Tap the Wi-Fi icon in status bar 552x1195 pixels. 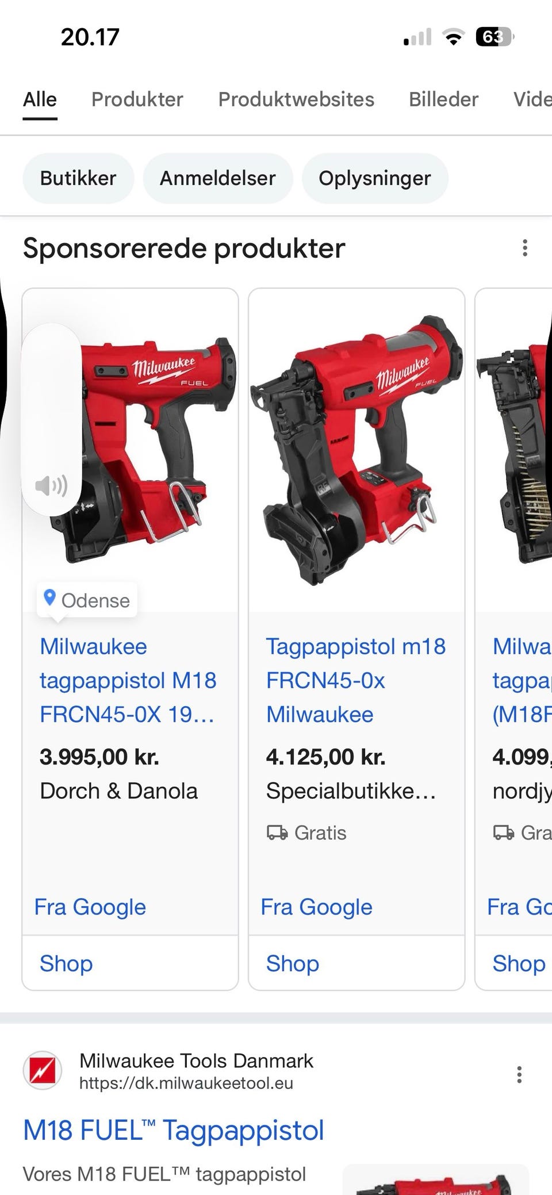coord(454,37)
